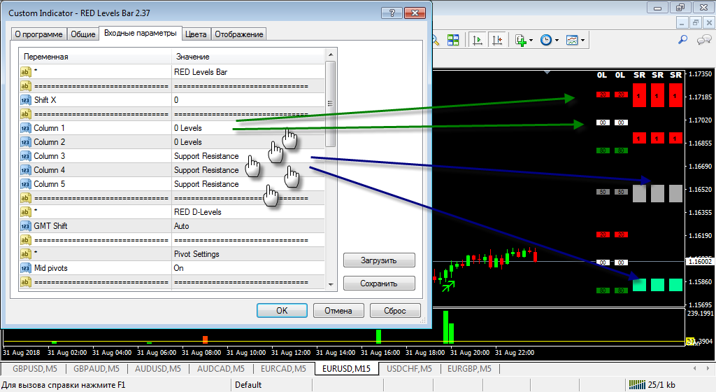
Task: Click the Отмена button
Action: (338, 311)
